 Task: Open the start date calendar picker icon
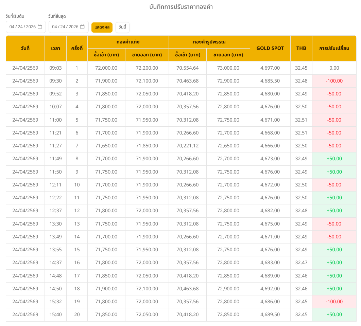pos(40,27)
